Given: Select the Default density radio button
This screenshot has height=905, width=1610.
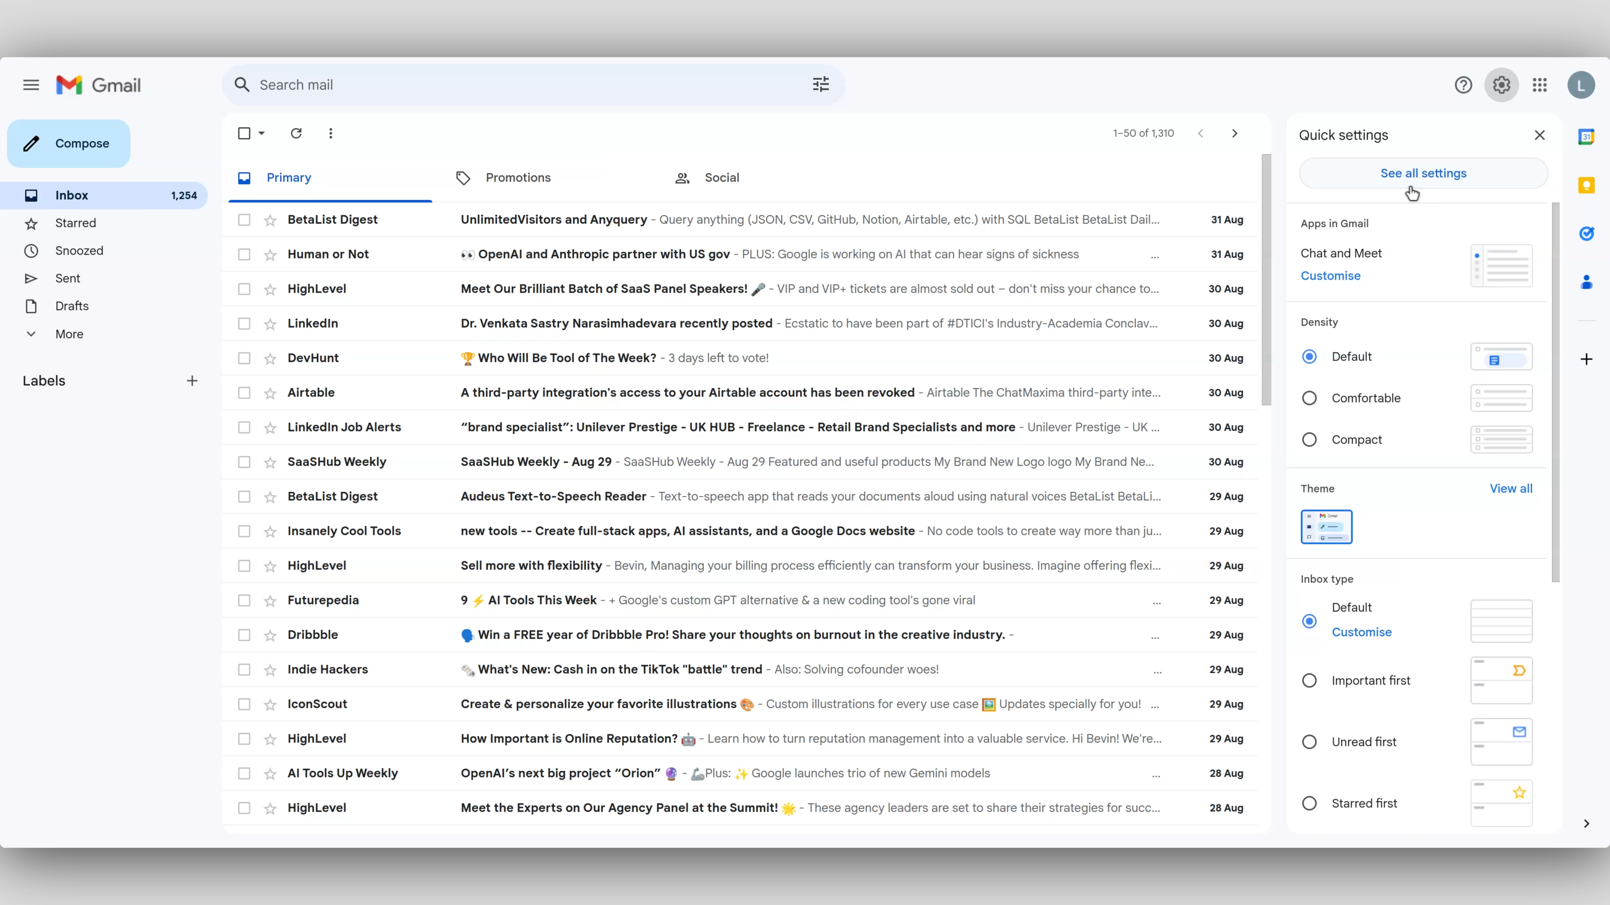Looking at the screenshot, I should pyautogui.click(x=1309, y=356).
